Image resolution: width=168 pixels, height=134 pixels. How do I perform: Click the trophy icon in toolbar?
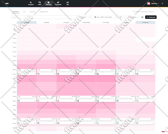(x=121, y=17)
